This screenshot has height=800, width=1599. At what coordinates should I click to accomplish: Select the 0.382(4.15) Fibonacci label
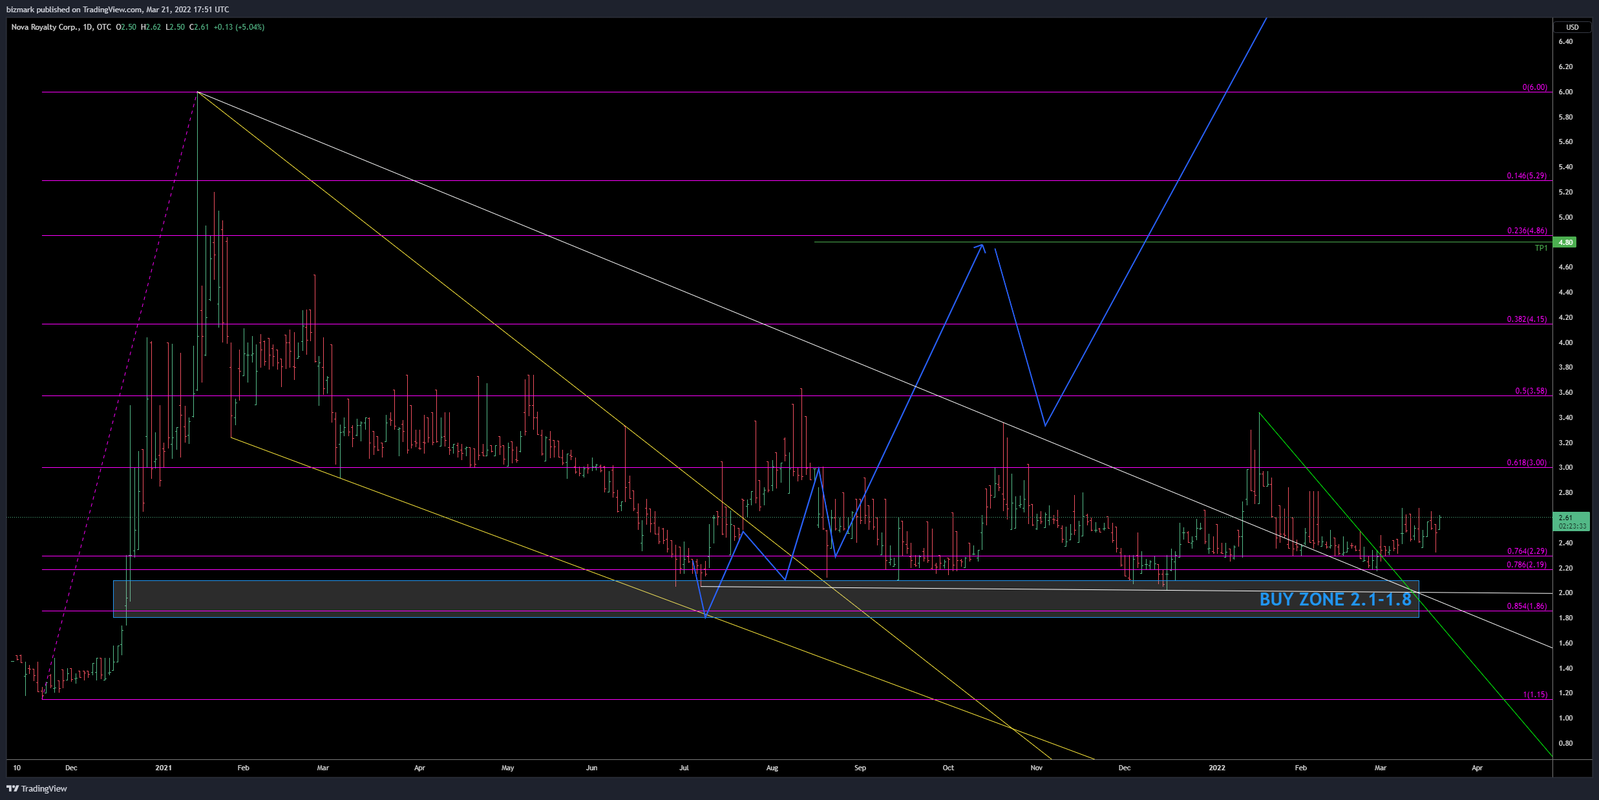tap(1527, 319)
